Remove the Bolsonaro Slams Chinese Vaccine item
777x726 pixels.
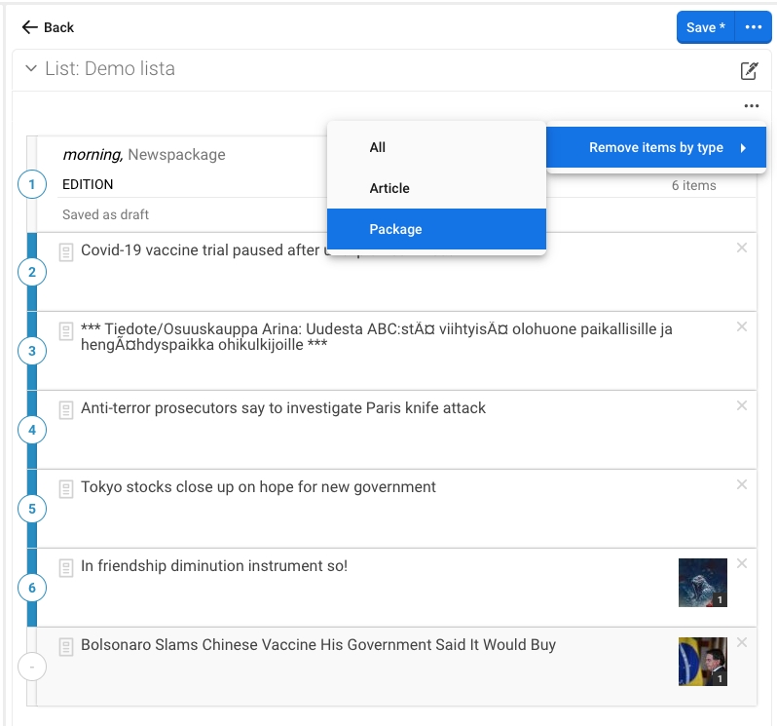tap(742, 643)
